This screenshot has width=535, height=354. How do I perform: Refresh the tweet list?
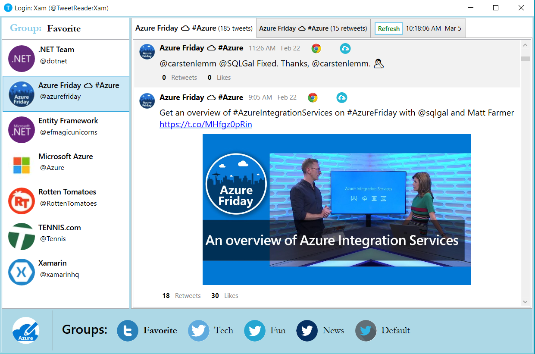[x=389, y=28]
